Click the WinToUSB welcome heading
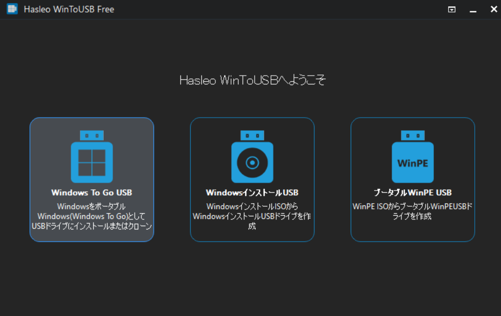The width and height of the screenshot is (501, 316). tap(250, 80)
